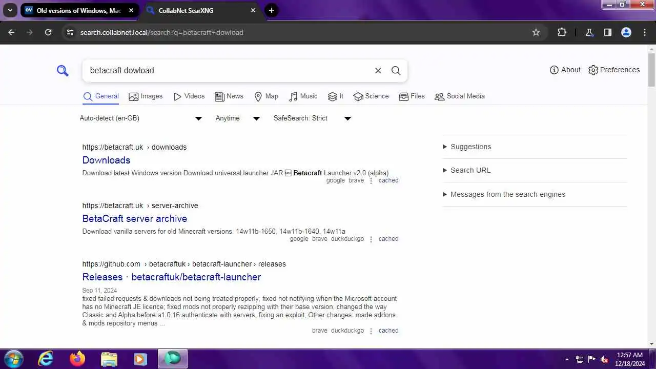
Task: Toggle the browser side panel
Action: (x=607, y=32)
